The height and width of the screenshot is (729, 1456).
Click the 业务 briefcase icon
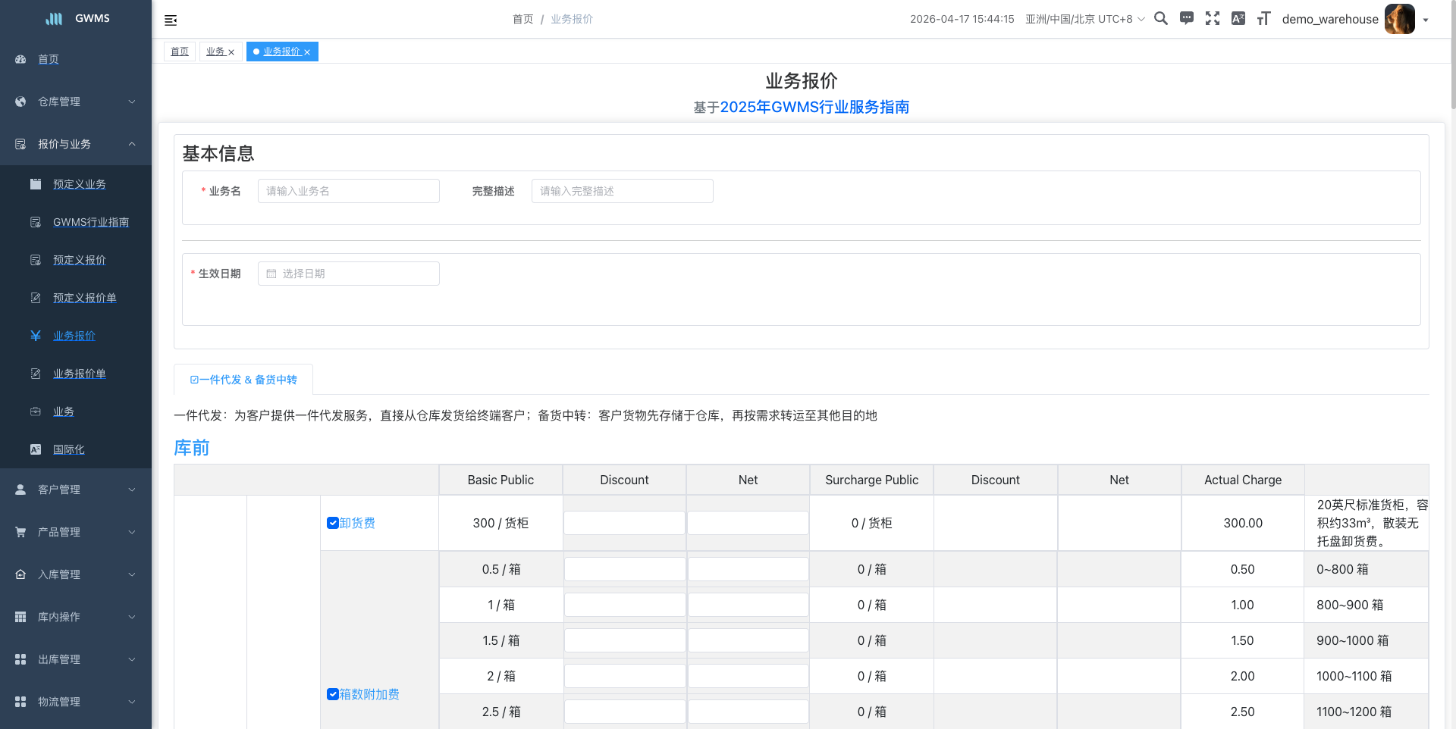(x=36, y=411)
